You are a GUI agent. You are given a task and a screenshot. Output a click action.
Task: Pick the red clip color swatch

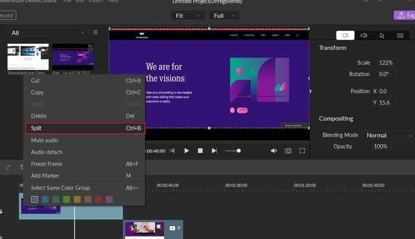[x=98, y=199]
